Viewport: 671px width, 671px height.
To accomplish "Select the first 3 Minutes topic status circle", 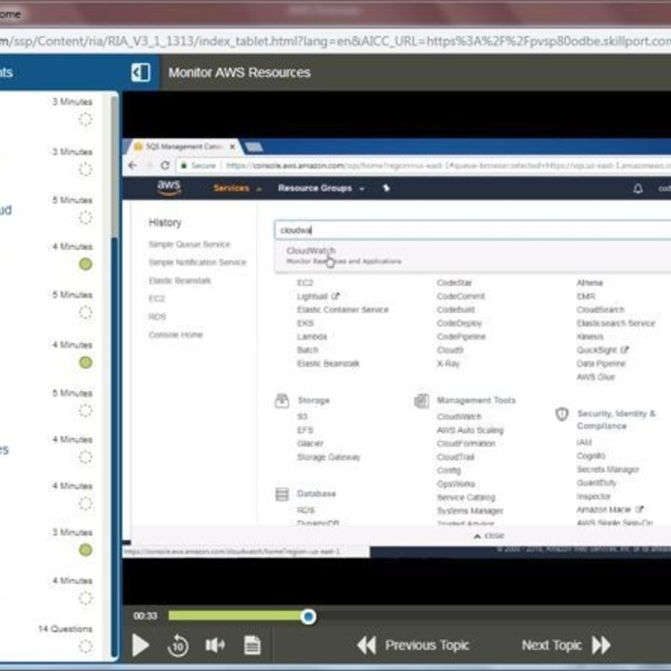I will coord(86,119).
